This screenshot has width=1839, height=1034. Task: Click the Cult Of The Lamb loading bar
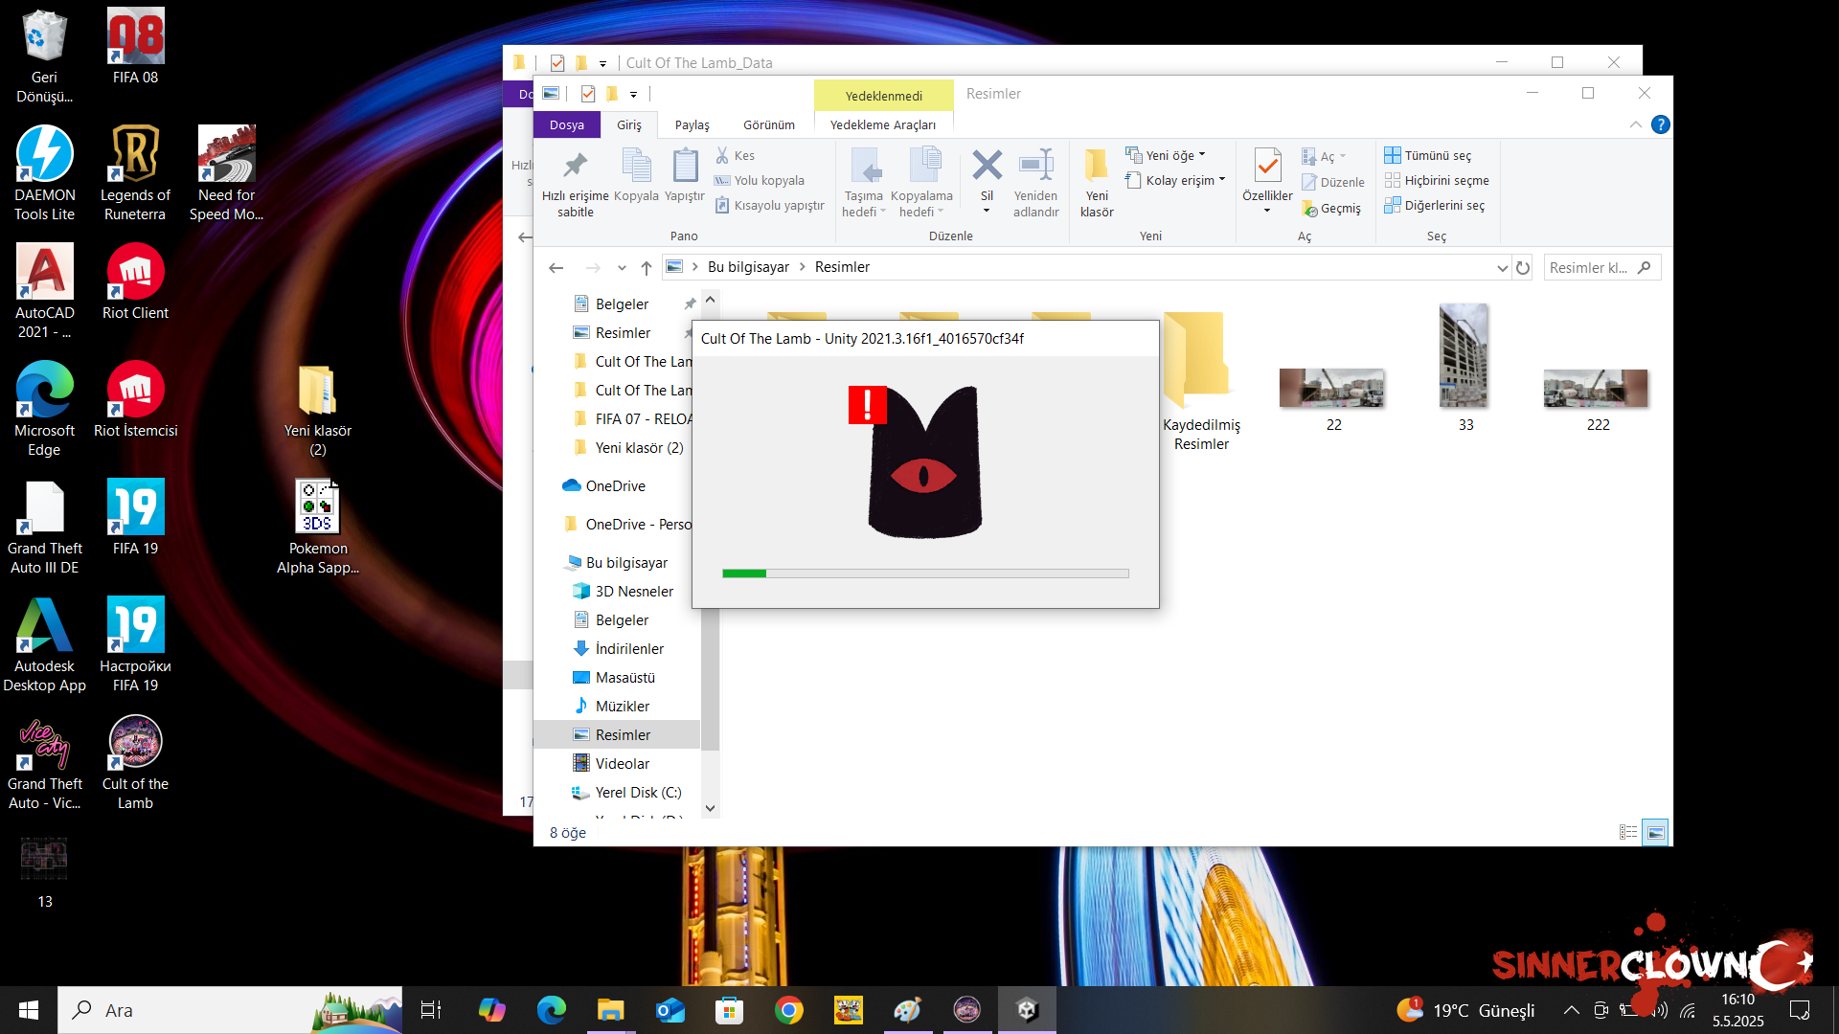[x=925, y=573]
